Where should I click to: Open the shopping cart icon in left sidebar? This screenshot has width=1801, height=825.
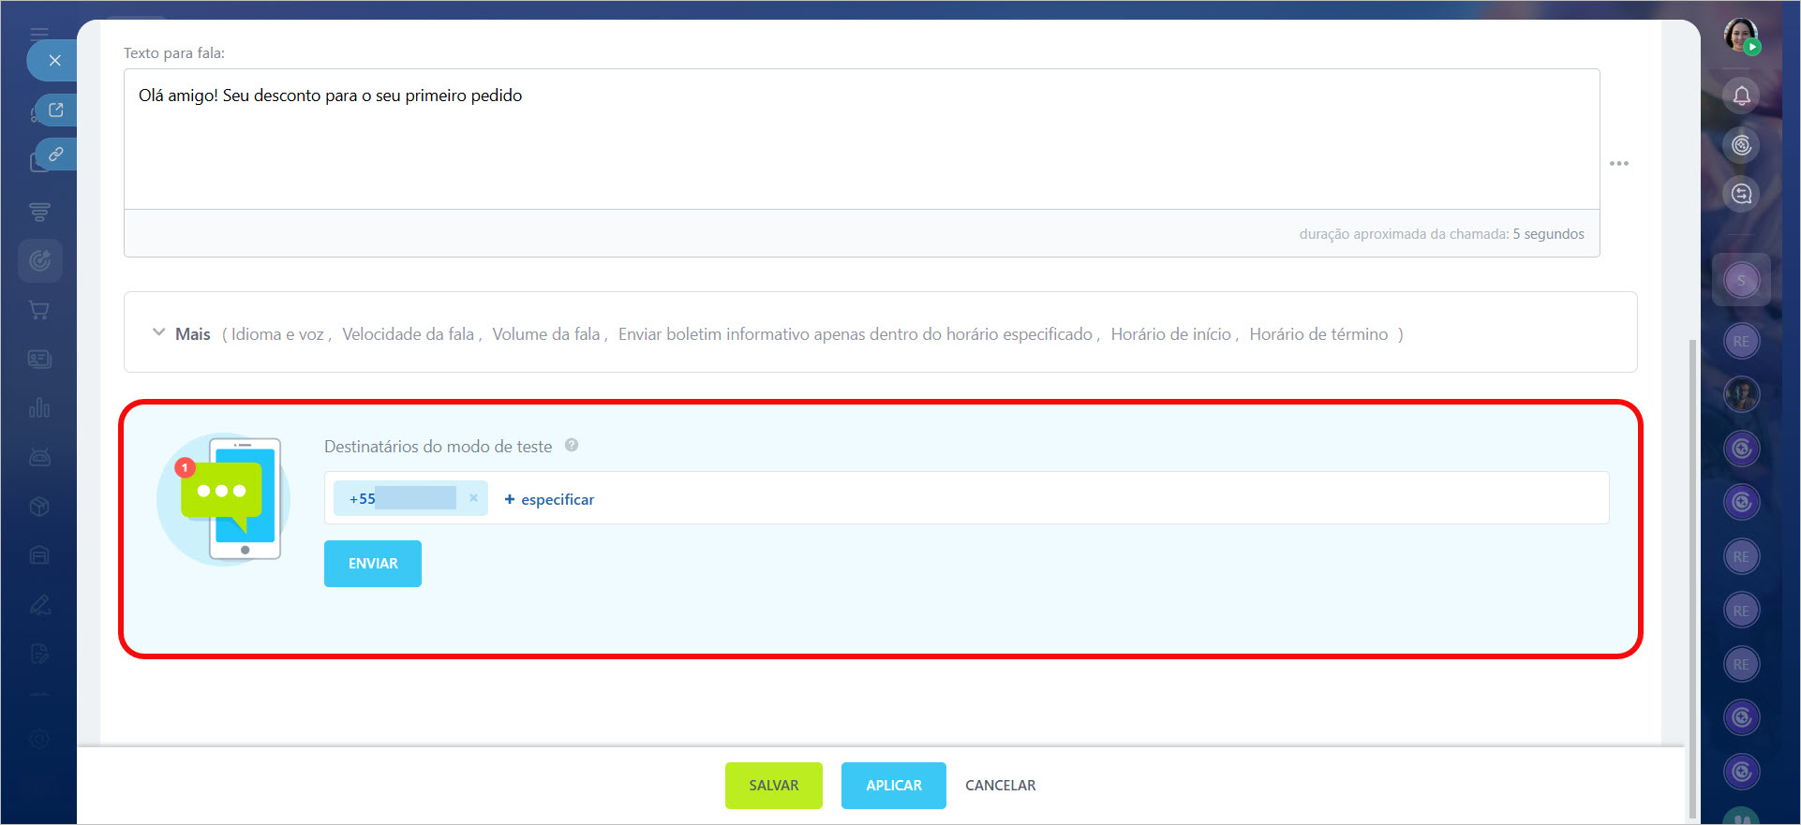pos(39,310)
